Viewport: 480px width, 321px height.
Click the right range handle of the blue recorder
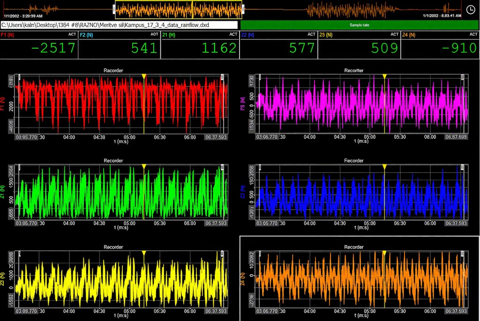[x=463, y=168]
